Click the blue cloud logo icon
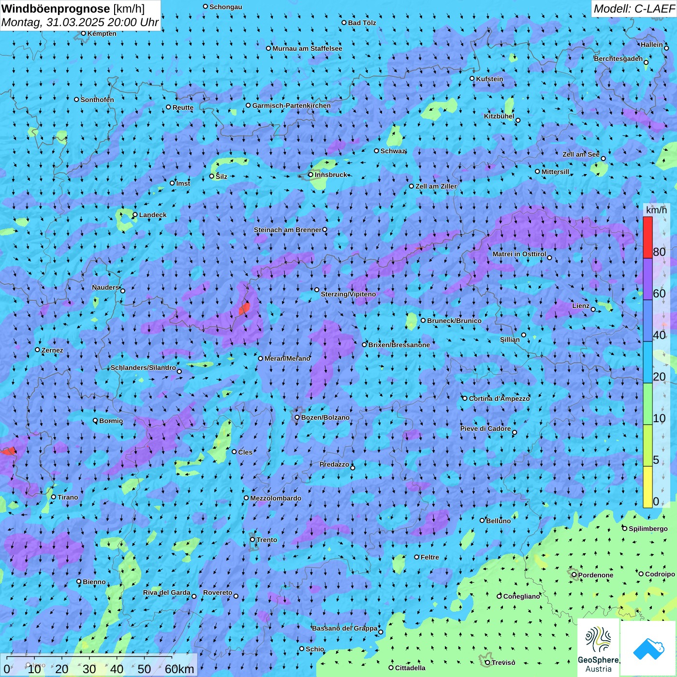677x677 pixels. pos(648,649)
